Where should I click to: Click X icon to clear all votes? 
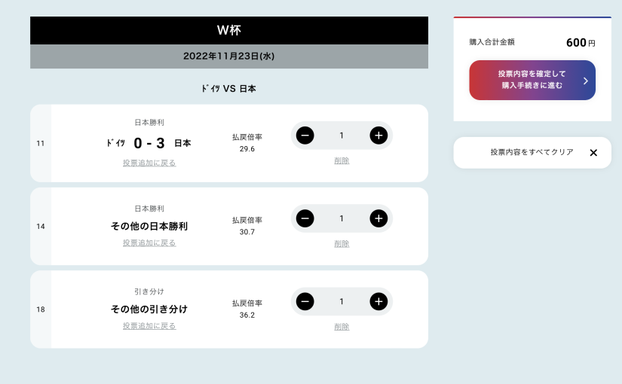tap(593, 153)
